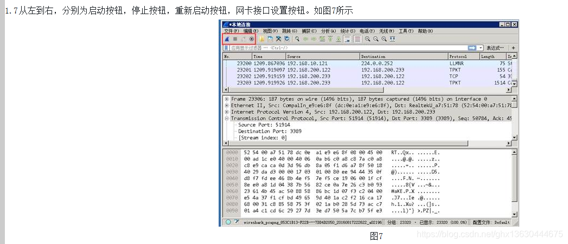Zoom in packet text
Image resolution: width=568 pixels, height=244 pixels.
[x=367, y=38]
